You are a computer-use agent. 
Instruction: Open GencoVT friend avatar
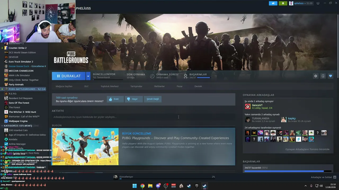tap(248, 106)
